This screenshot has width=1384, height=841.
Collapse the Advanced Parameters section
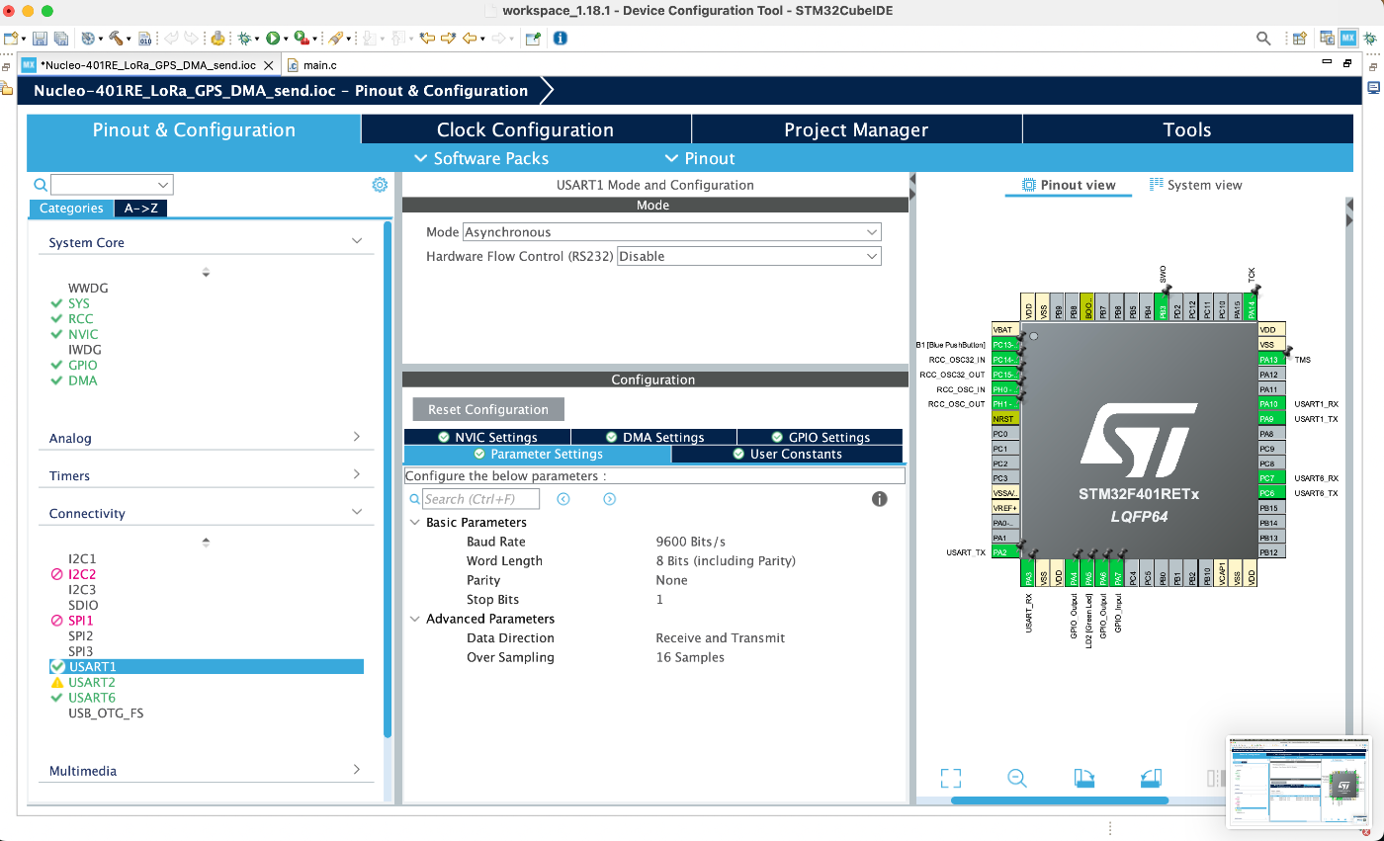(415, 619)
